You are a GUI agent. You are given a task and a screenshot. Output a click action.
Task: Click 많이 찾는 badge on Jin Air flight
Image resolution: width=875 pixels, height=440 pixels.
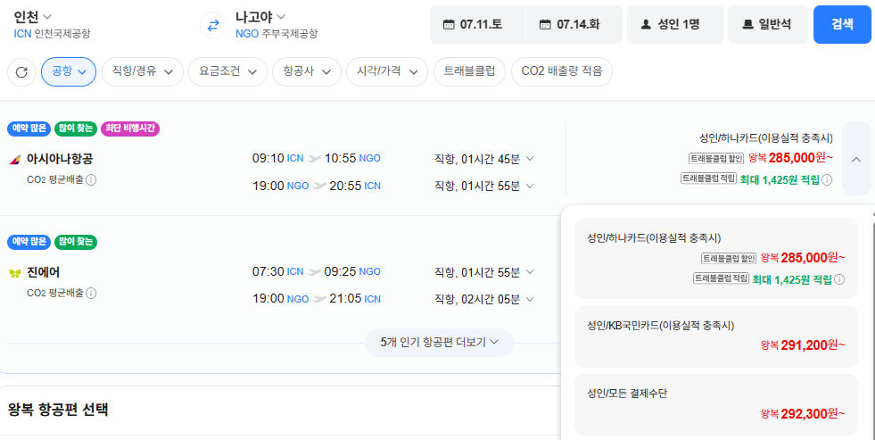[75, 242]
